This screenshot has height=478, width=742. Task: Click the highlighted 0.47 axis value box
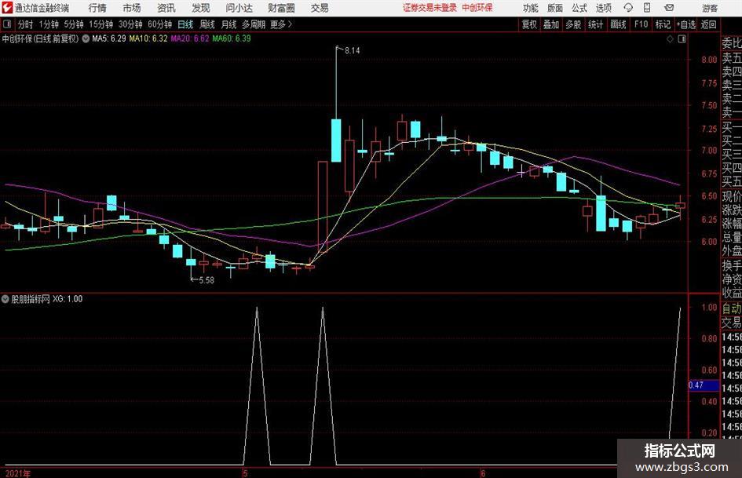coord(704,385)
